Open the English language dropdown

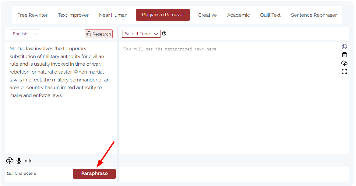[x=25, y=34]
